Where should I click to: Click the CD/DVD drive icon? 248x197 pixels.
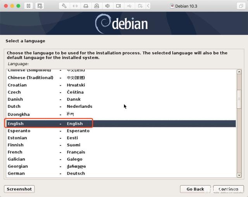pos(96,6)
